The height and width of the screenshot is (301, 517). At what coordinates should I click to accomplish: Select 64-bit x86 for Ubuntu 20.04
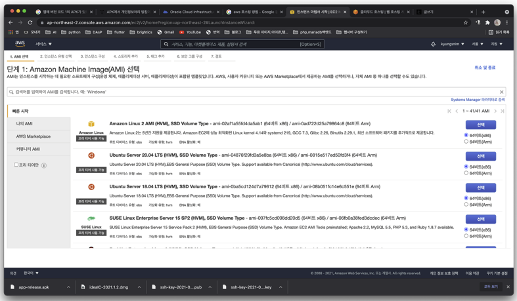466,167
